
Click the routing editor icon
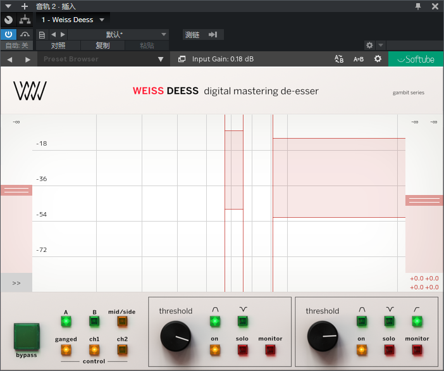(x=25, y=20)
